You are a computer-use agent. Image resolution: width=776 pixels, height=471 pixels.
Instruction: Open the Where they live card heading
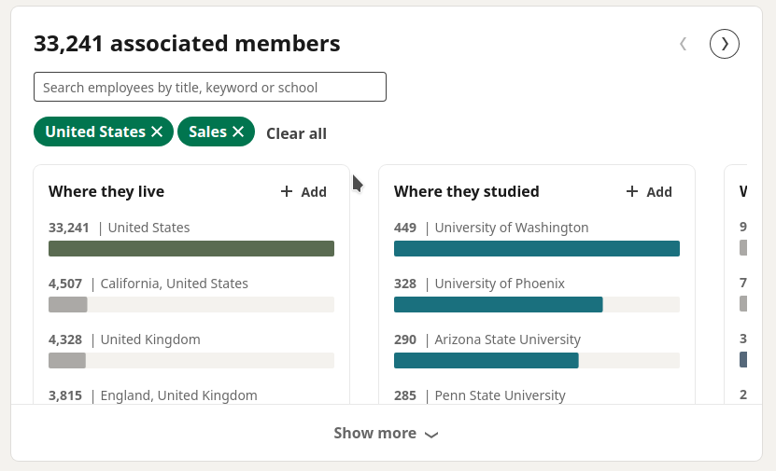pos(106,191)
